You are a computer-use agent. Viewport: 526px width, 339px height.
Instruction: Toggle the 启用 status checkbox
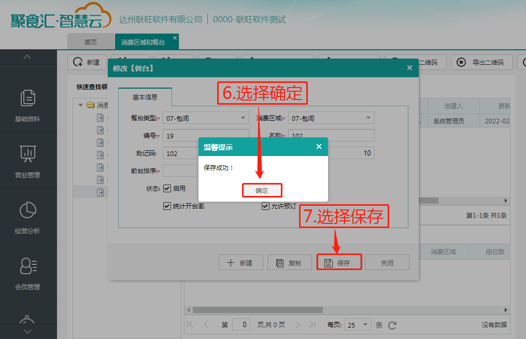coord(167,188)
